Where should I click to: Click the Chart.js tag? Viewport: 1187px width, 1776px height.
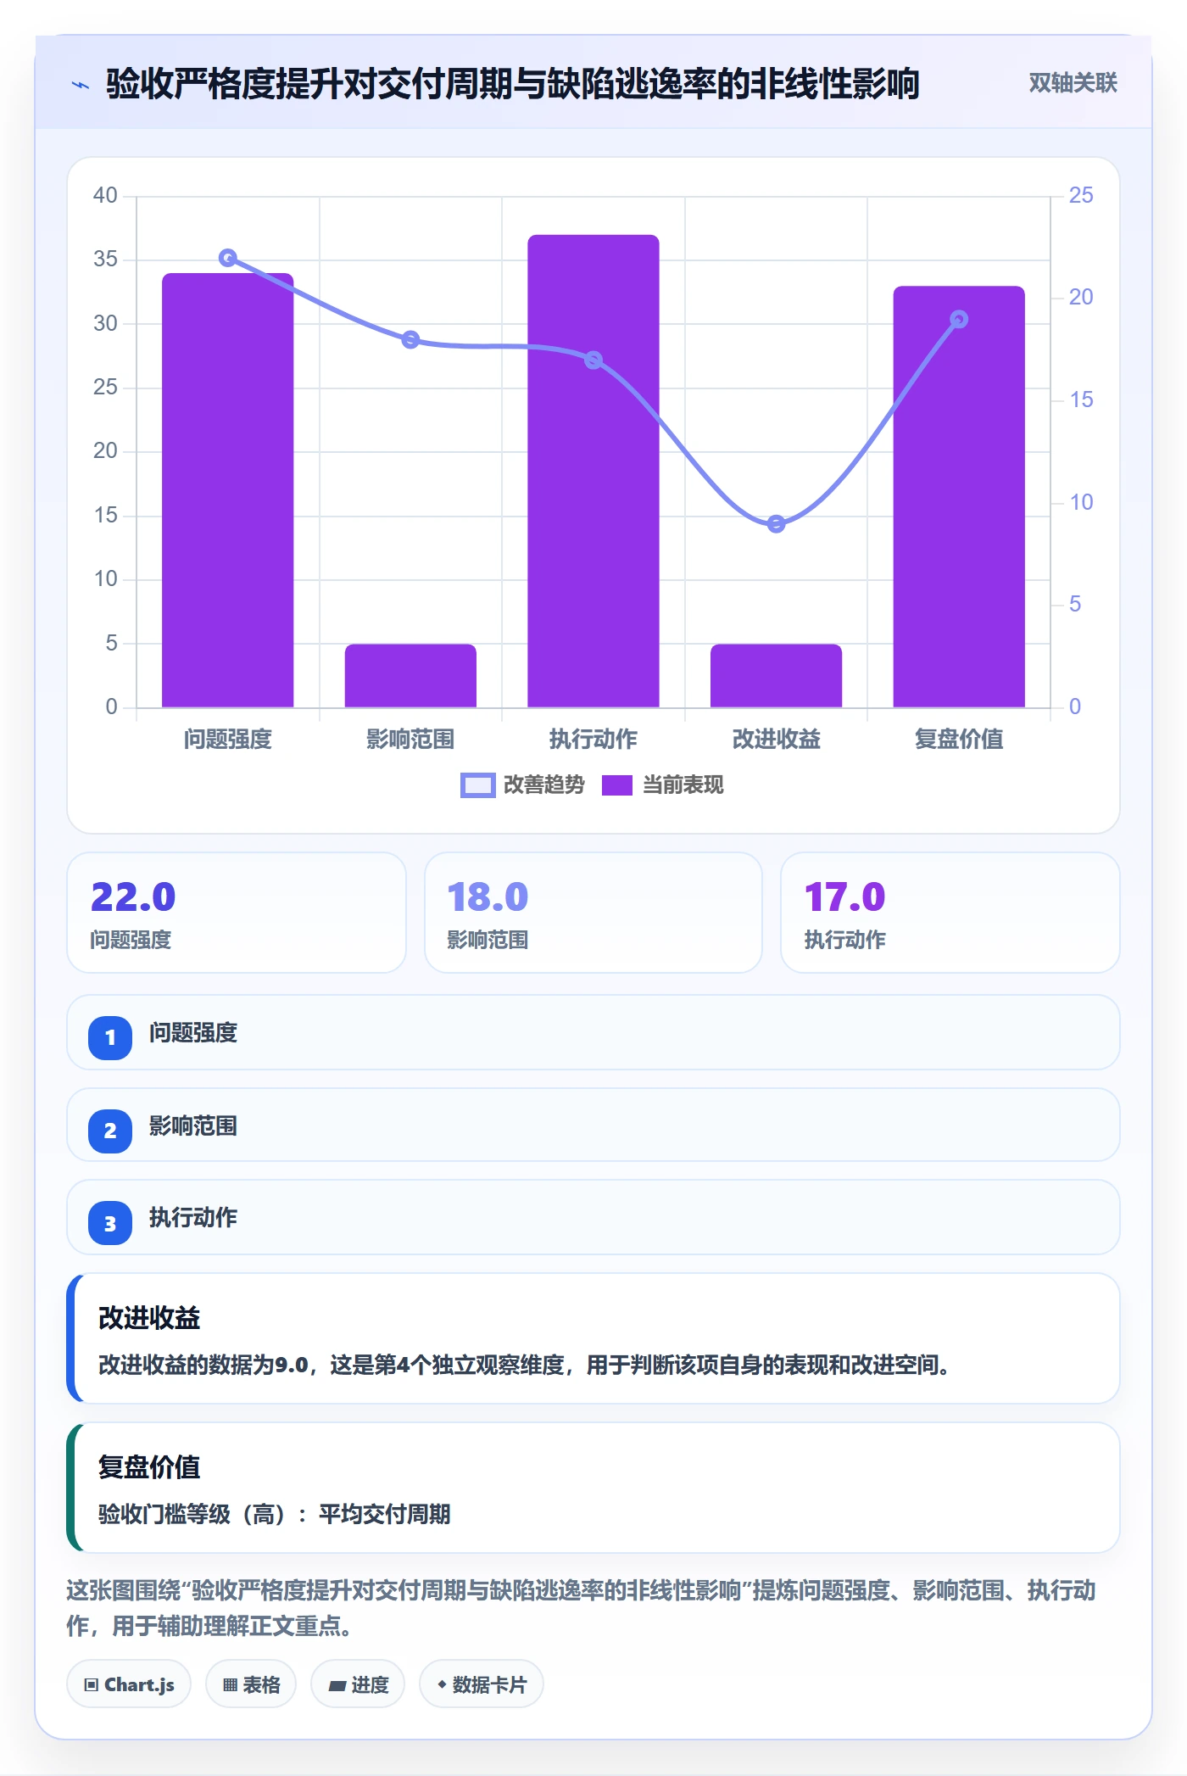(129, 1684)
